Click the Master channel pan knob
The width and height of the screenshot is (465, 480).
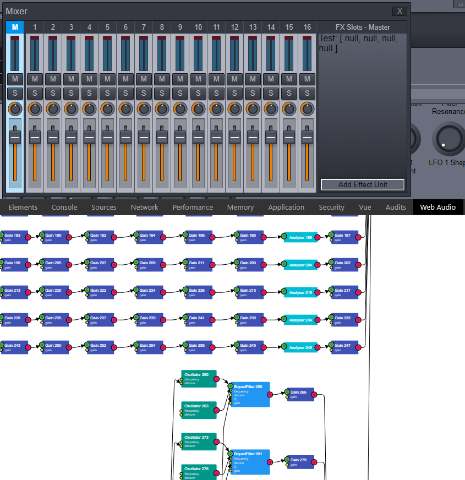pyautogui.click(x=15, y=108)
